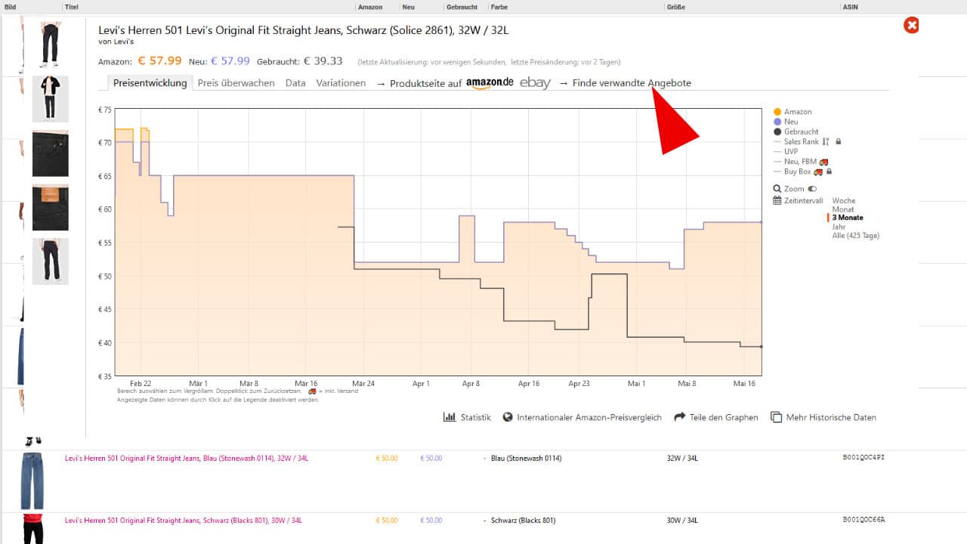Hide the Gebraucht series in legend
The image size is (967, 544).
coord(801,131)
